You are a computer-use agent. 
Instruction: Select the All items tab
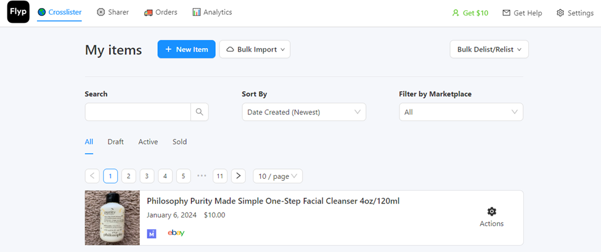click(x=89, y=142)
